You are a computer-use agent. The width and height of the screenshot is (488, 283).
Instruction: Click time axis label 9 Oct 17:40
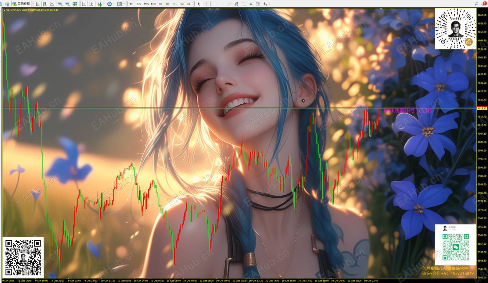[x=25, y=281]
